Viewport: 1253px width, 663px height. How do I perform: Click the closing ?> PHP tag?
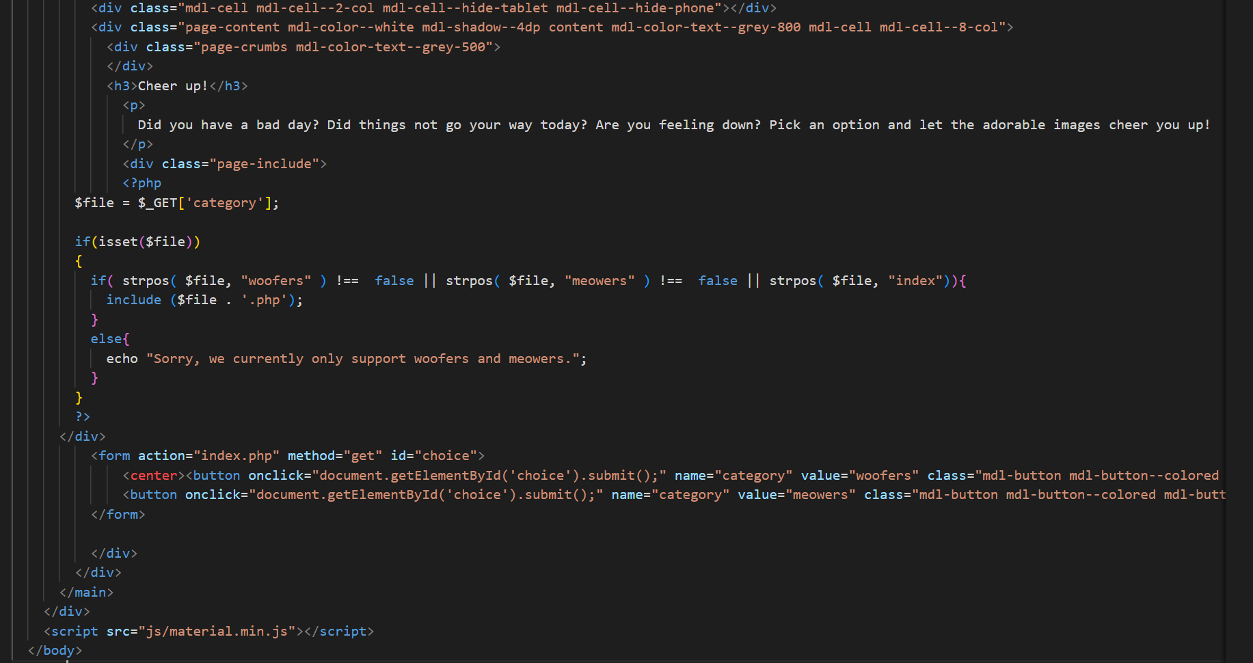83,417
